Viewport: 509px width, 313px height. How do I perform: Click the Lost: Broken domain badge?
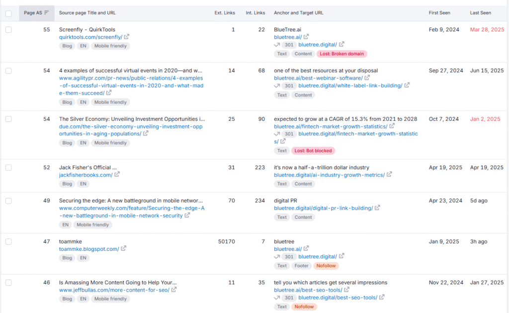point(342,54)
